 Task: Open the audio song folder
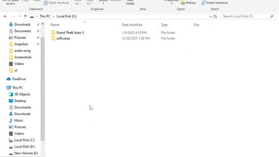tap(22, 51)
